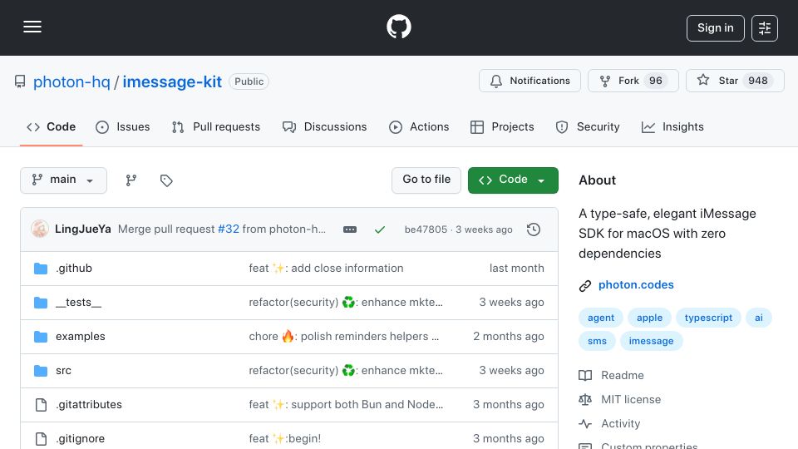This screenshot has width=798, height=449.
Task: Click the Readme book icon
Action: 585,376
